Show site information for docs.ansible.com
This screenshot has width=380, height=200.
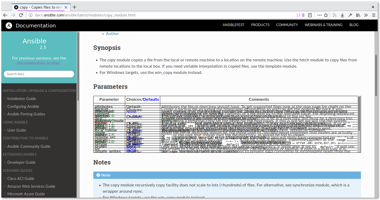[x=31, y=15]
